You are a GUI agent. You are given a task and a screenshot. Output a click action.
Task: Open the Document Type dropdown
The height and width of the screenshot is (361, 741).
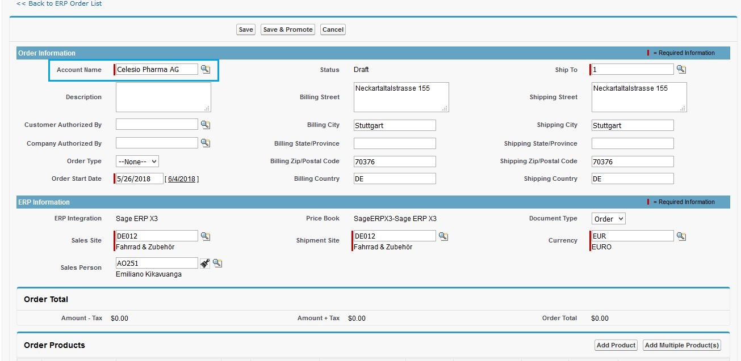pyautogui.click(x=608, y=219)
